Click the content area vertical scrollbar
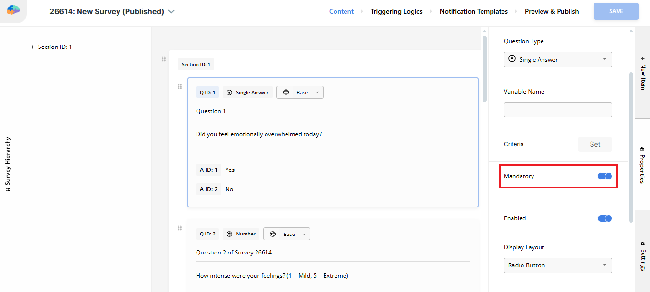The height and width of the screenshot is (292, 650). (x=484, y=69)
